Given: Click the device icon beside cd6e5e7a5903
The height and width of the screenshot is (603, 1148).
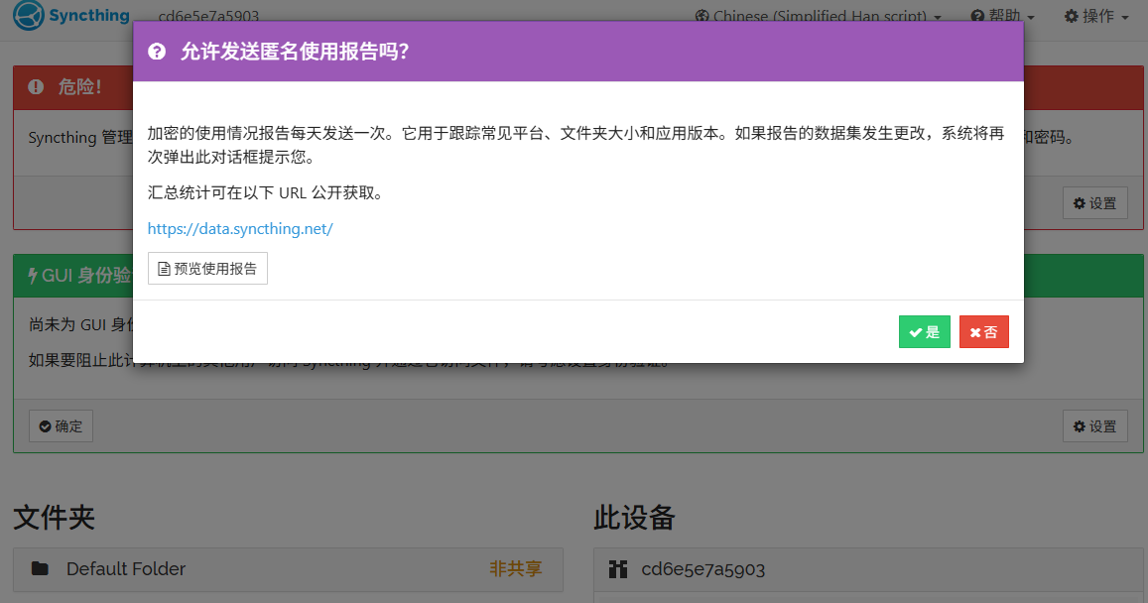Looking at the screenshot, I should tap(619, 569).
